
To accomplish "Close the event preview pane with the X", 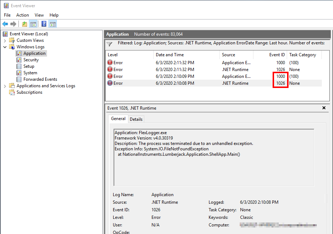I will click(x=324, y=108).
